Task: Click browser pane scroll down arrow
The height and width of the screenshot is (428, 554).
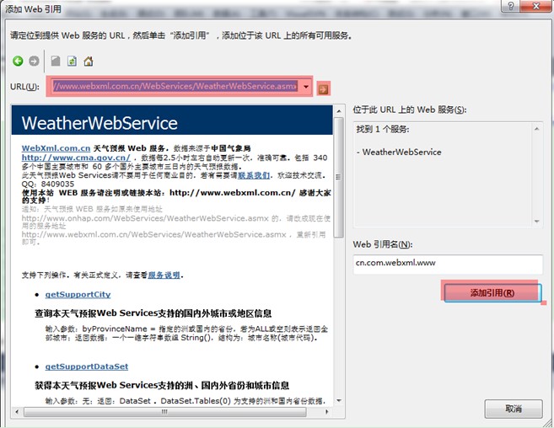Action: tap(338, 400)
